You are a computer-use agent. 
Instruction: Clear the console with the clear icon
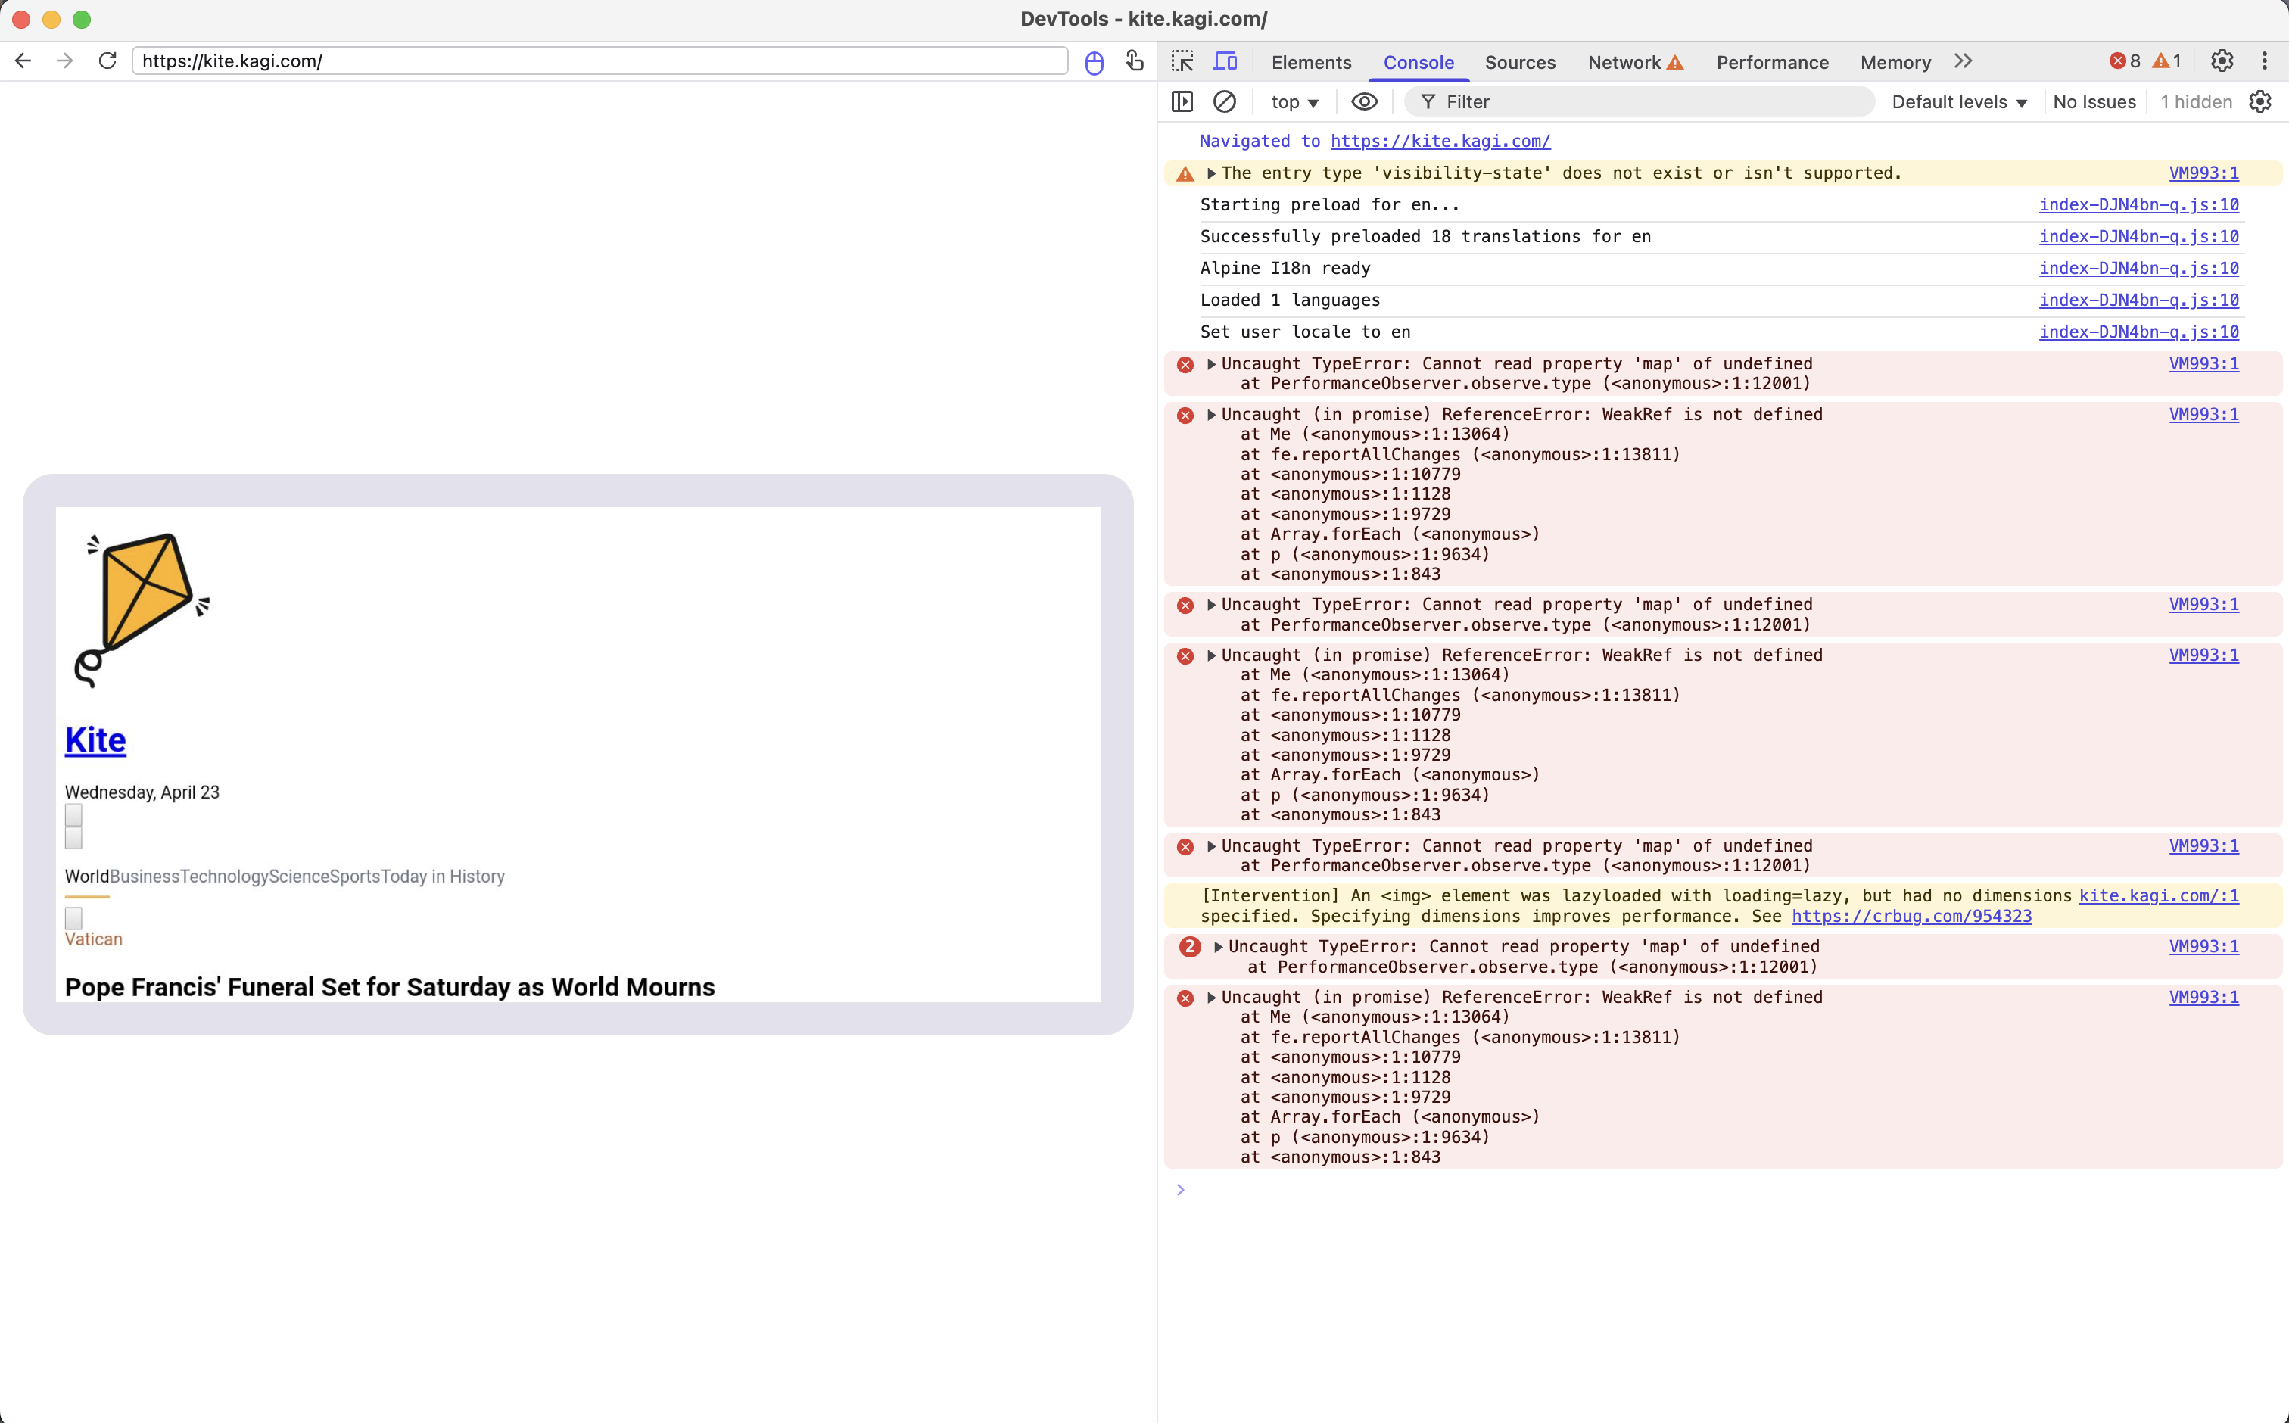1225,101
